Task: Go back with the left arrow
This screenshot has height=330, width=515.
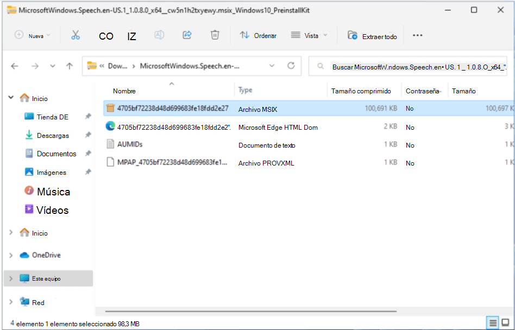Action: [15, 66]
